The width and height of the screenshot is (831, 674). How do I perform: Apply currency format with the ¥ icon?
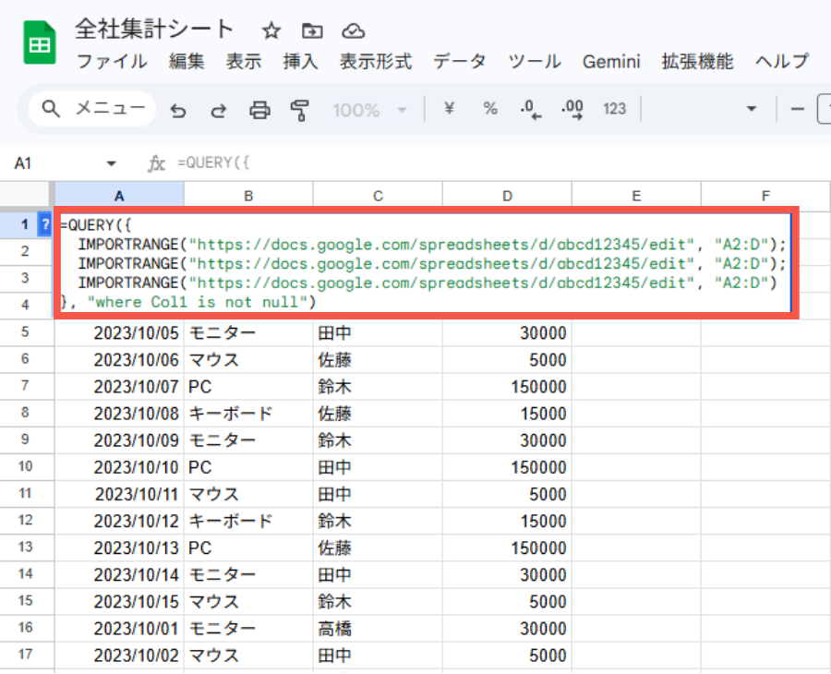448,109
